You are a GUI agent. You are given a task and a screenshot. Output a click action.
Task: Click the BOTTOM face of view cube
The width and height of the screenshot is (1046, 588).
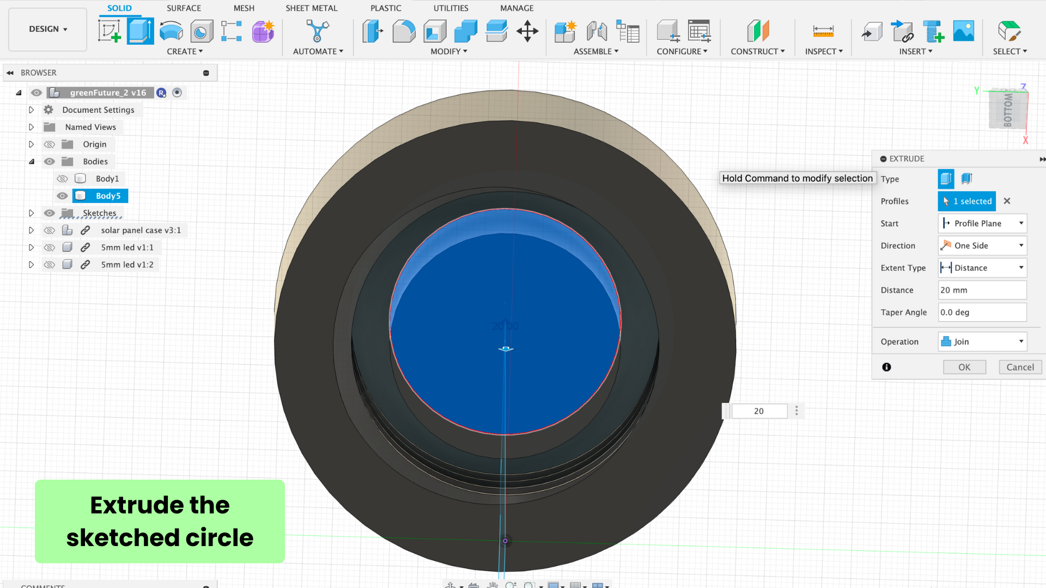click(1008, 109)
